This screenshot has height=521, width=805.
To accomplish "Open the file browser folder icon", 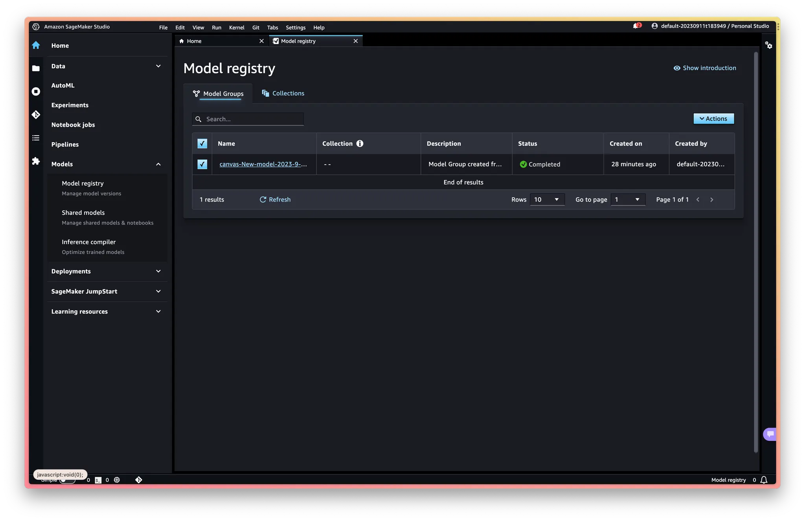I will pyautogui.click(x=36, y=68).
